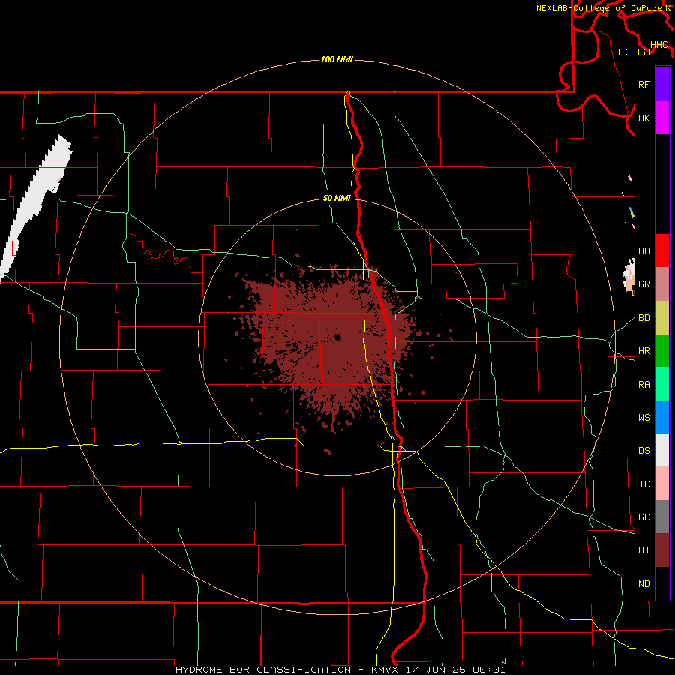Click the IC legend label text
The height and width of the screenshot is (675, 675).
[644, 484]
